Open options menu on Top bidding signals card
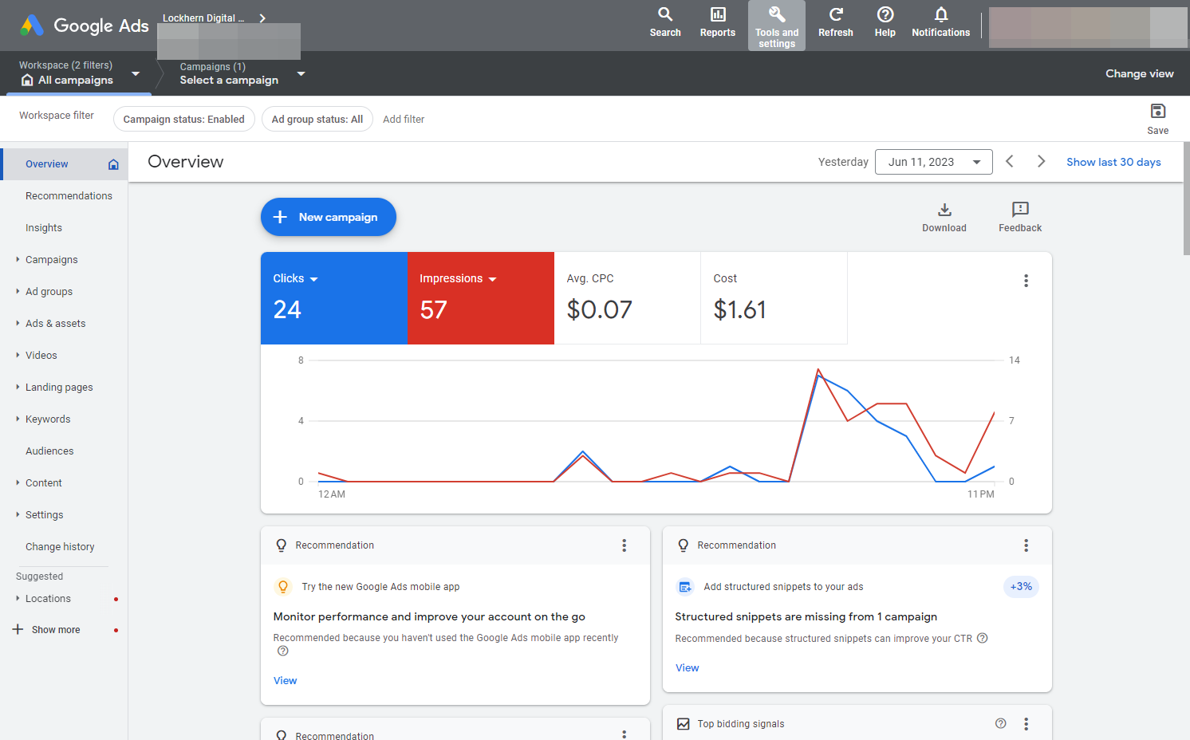The height and width of the screenshot is (740, 1190). (x=1026, y=724)
